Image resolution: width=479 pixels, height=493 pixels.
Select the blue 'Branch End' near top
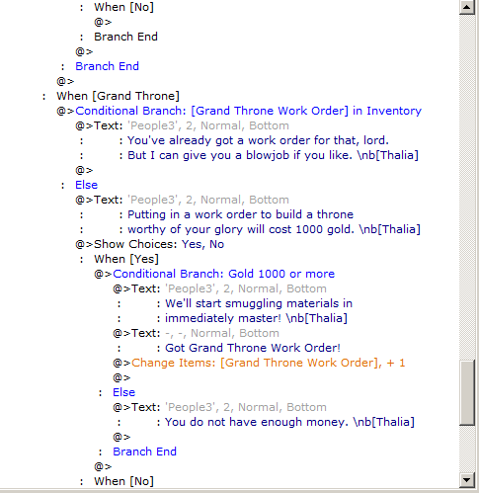(x=107, y=66)
